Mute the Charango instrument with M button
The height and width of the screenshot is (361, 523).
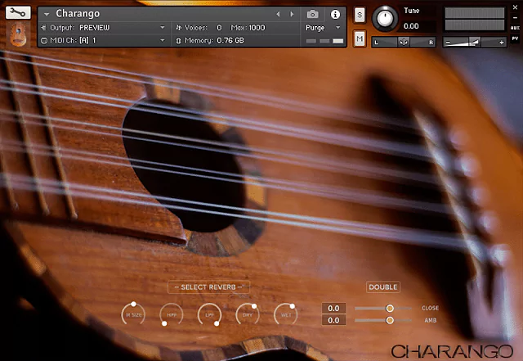[360, 38]
